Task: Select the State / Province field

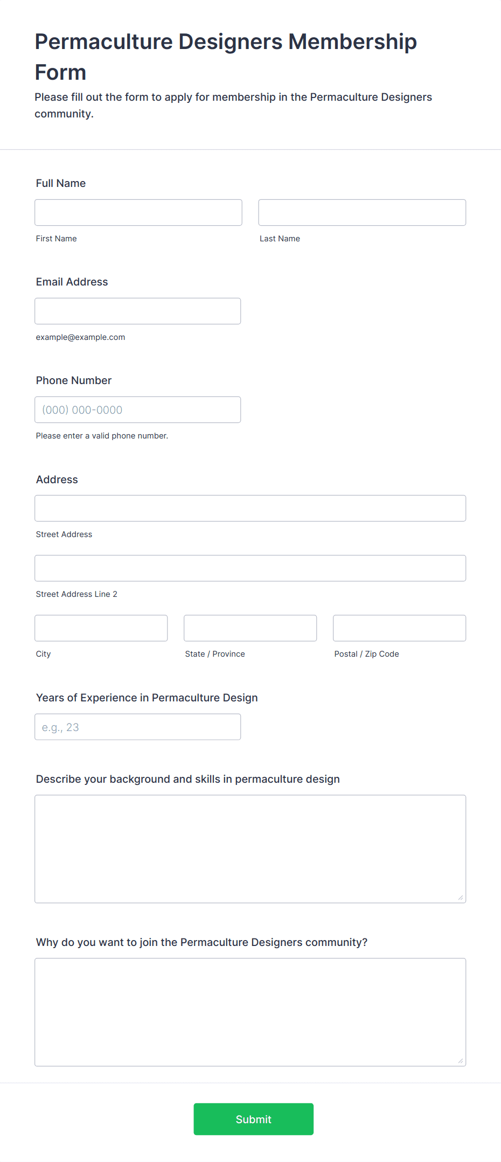Action: pos(250,628)
